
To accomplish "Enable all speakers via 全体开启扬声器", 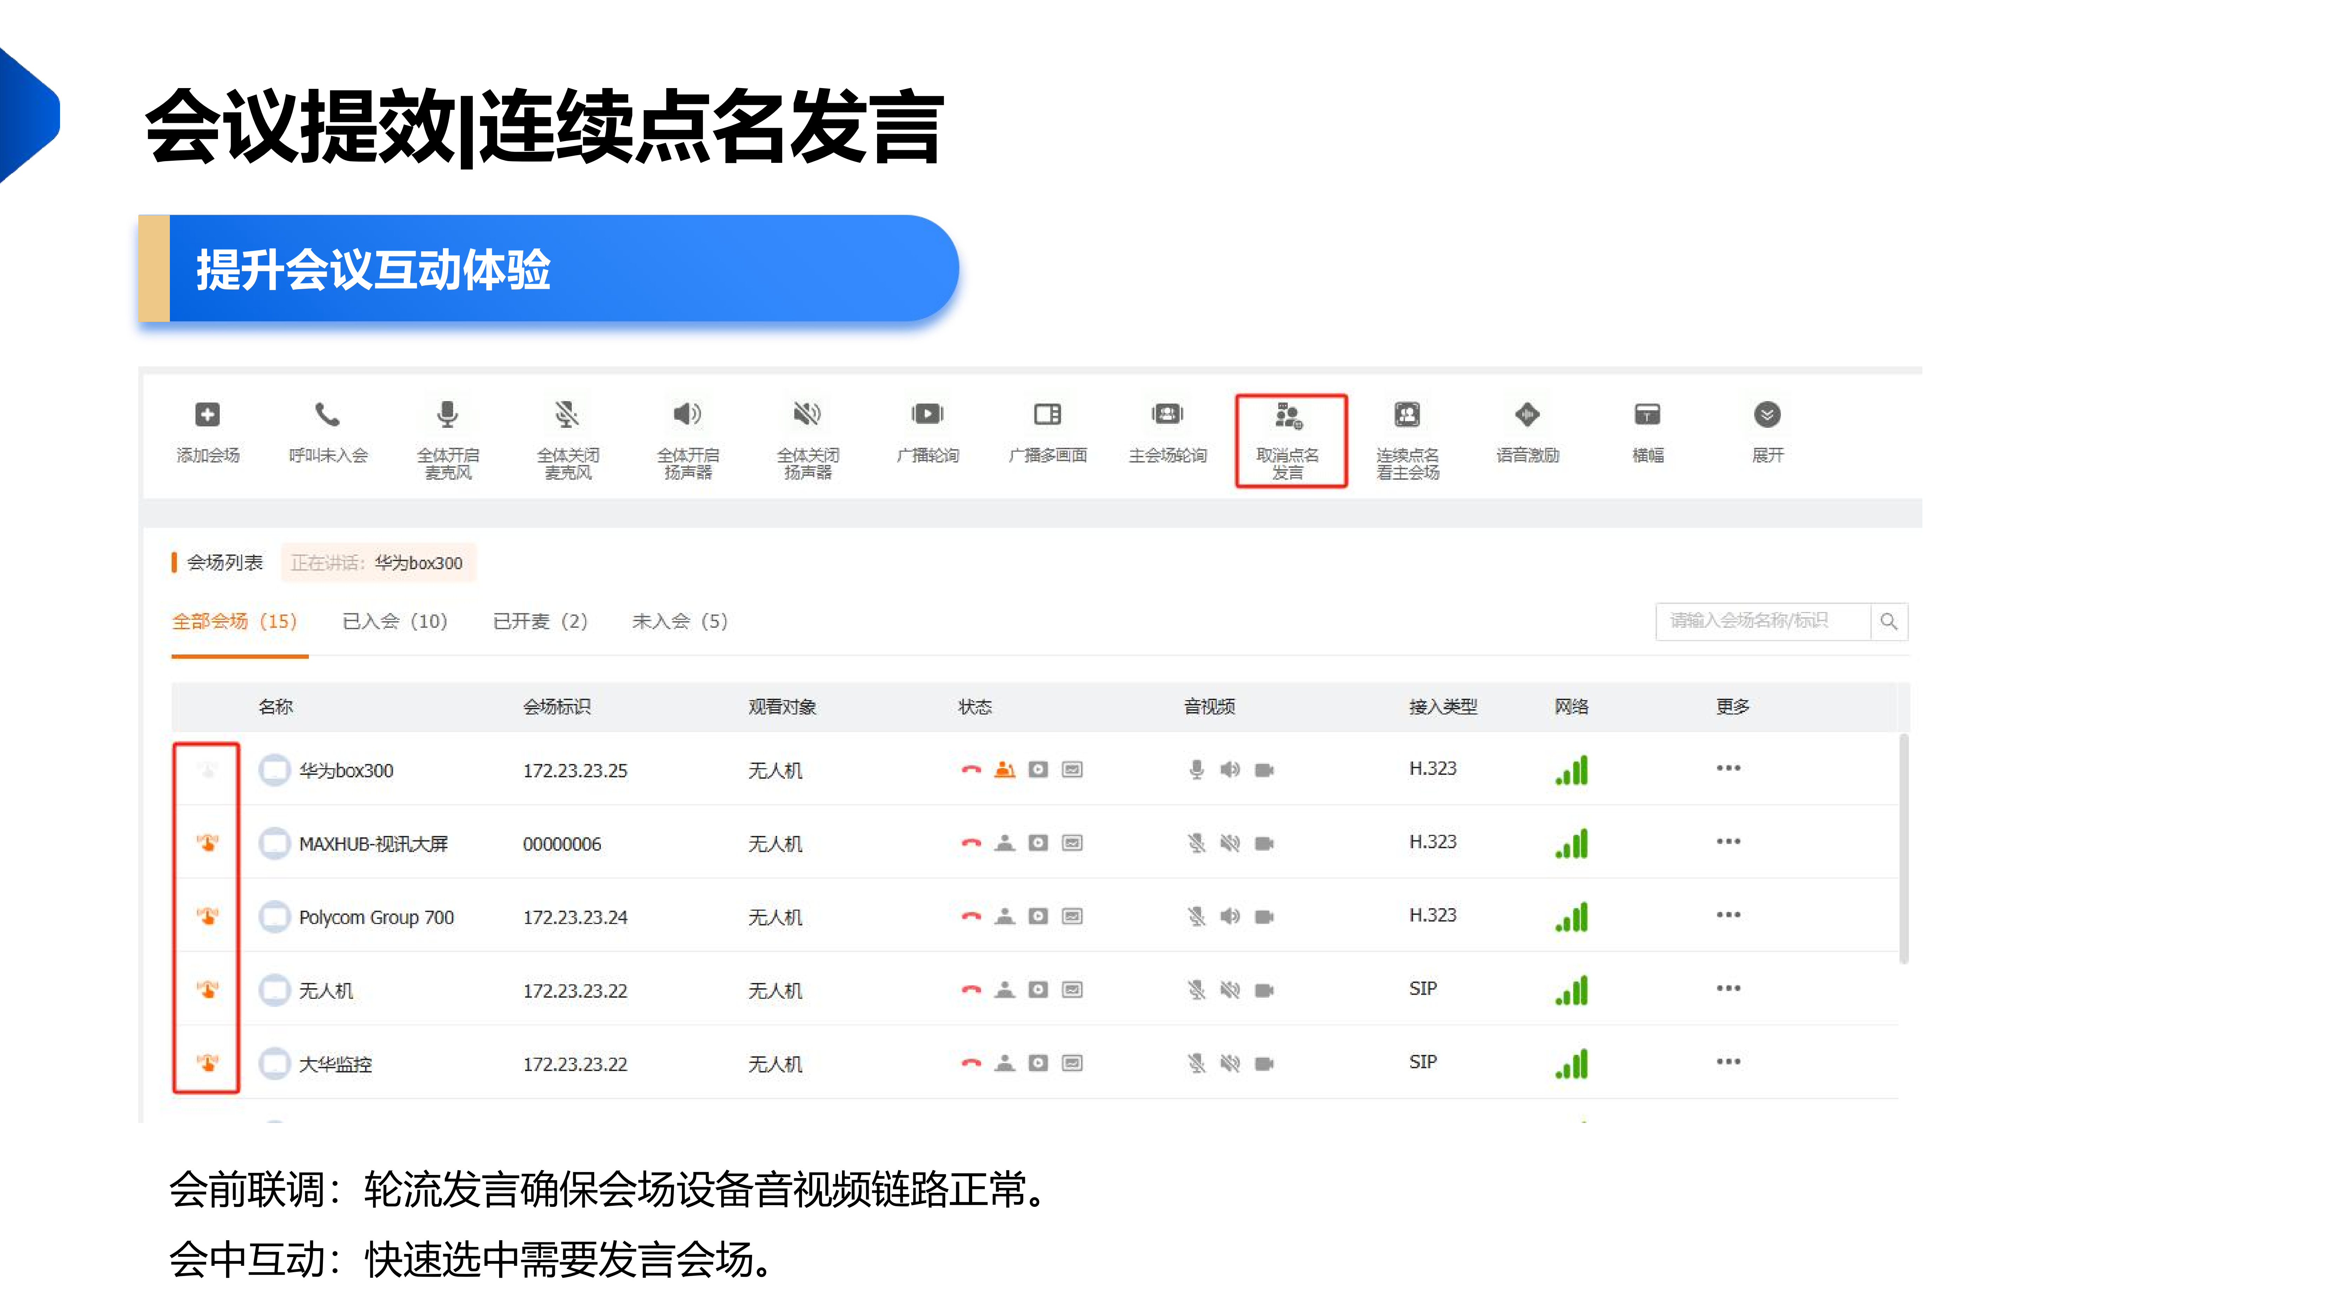I will [x=687, y=440].
